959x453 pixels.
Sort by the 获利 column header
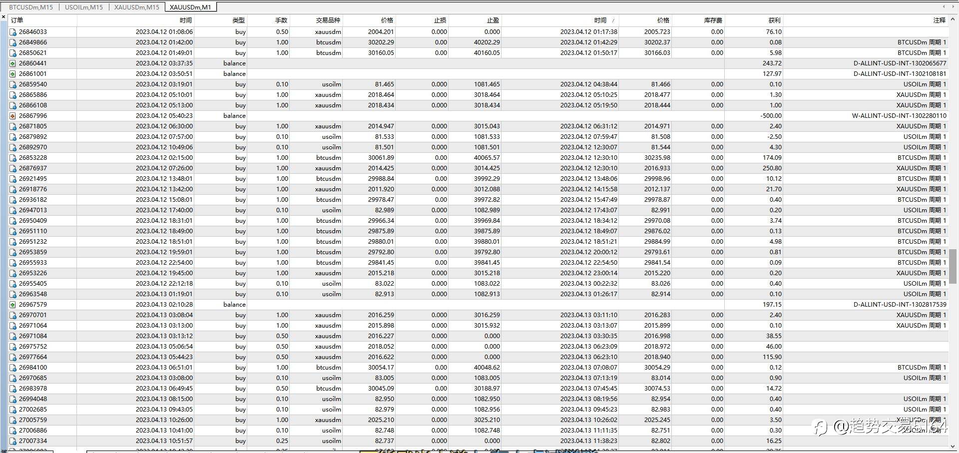754,20
